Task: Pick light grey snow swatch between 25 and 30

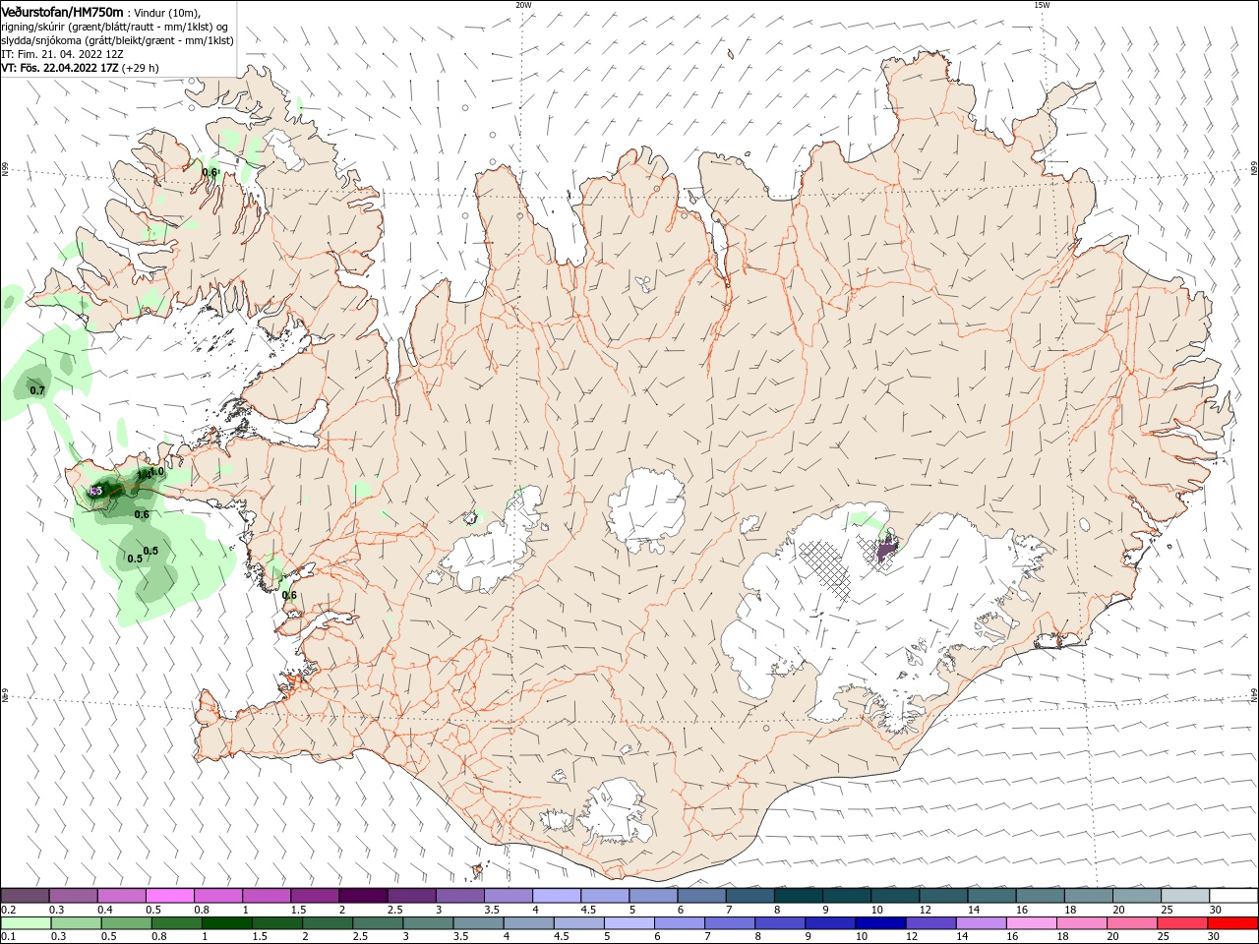Action: 1185,896
